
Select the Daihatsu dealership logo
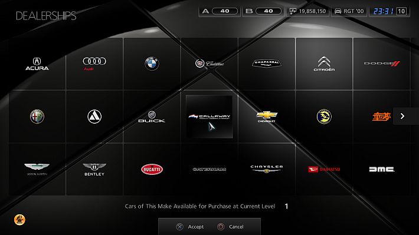click(324, 169)
